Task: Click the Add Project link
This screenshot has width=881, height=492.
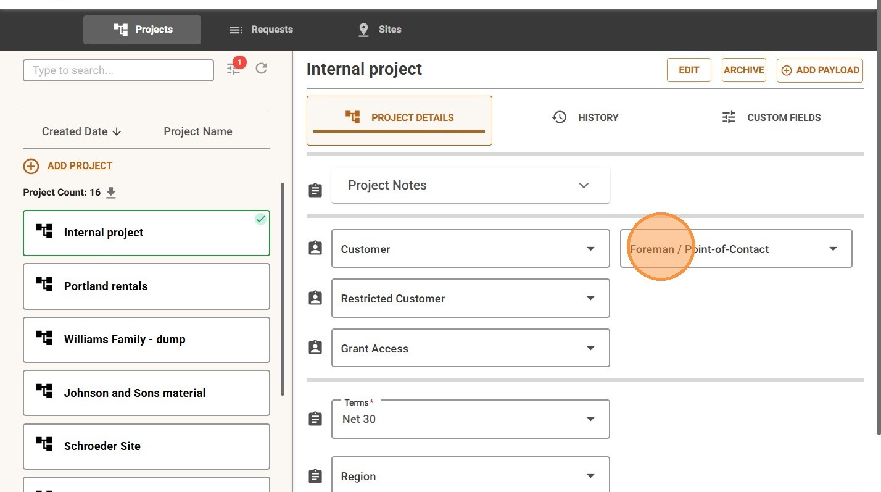Action: pyautogui.click(x=80, y=166)
